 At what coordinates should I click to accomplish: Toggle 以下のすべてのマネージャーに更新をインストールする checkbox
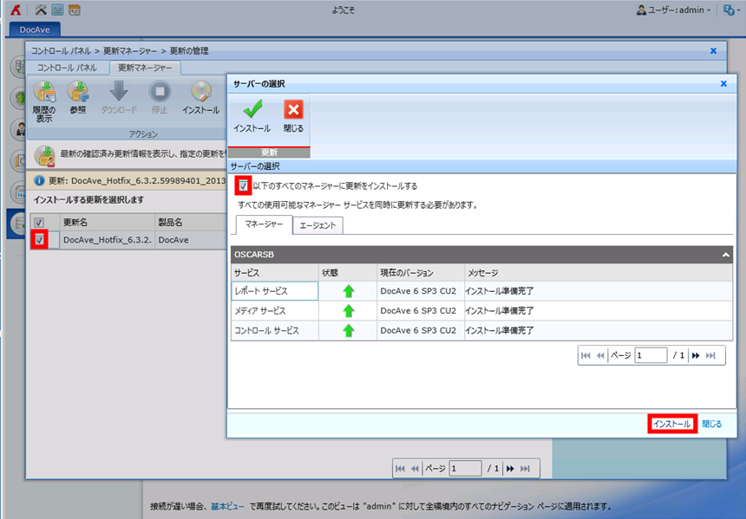click(244, 185)
